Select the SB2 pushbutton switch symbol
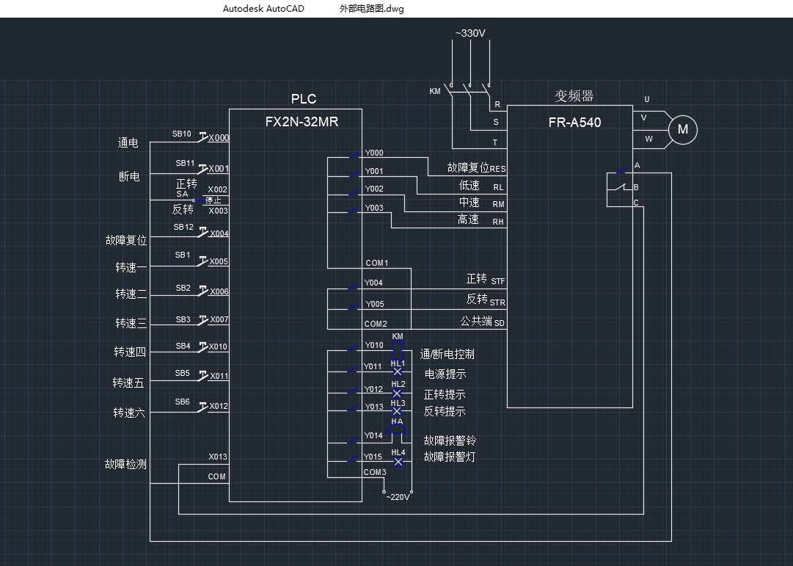This screenshot has height=566, width=793. (202, 291)
